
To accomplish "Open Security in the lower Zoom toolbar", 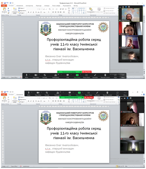I will (47, 94).
